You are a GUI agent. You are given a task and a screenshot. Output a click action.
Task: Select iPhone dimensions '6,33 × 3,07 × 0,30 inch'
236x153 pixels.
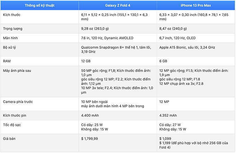click(x=178, y=15)
